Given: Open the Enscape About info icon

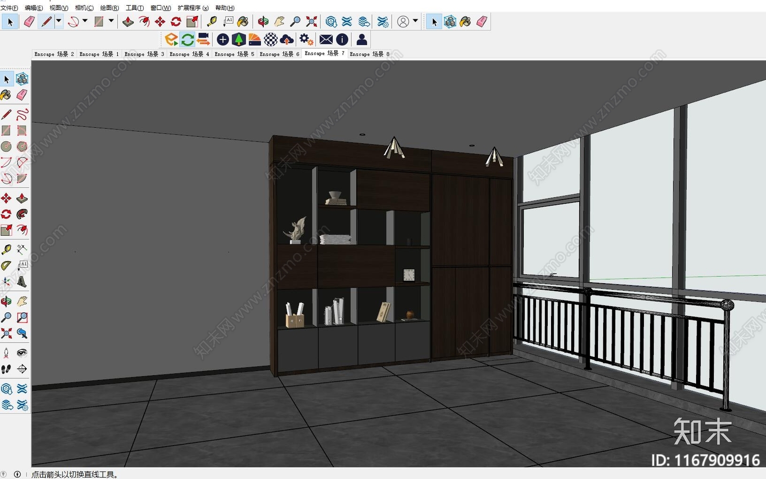Looking at the screenshot, I should tap(342, 39).
